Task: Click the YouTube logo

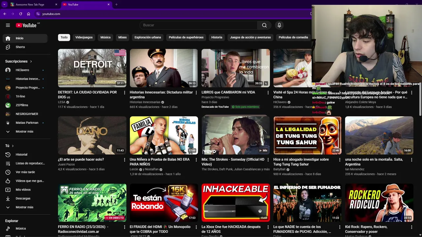Action: coord(26,25)
